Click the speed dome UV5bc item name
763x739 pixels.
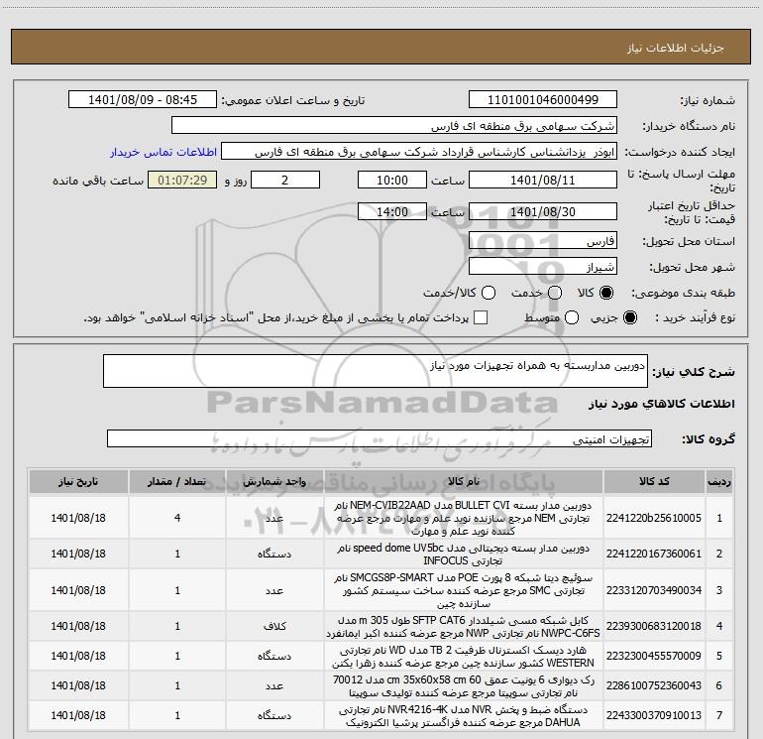[464, 554]
